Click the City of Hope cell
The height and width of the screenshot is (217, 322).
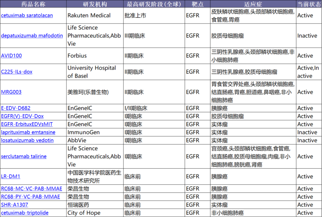95,213
